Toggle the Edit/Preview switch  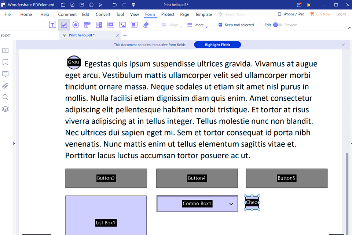[x=278, y=25]
